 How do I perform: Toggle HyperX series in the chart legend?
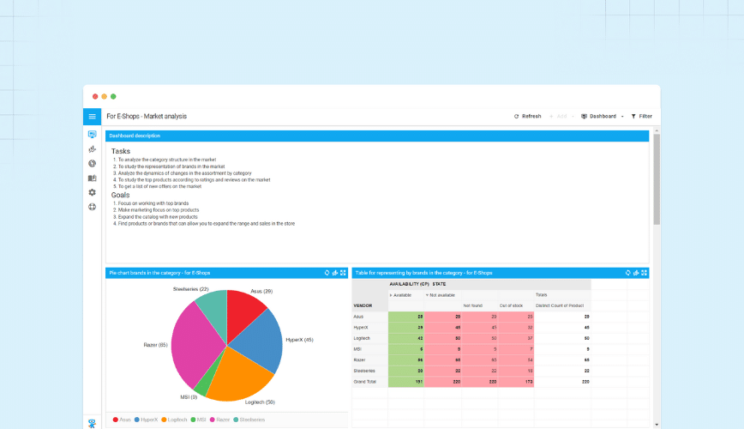click(146, 420)
